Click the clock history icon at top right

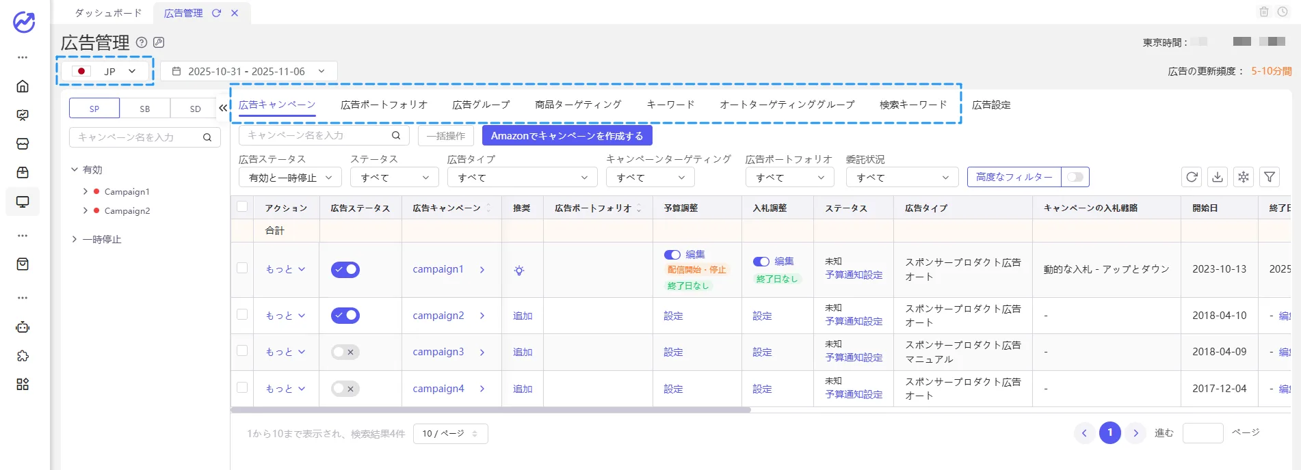pyautogui.click(x=1283, y=12)
